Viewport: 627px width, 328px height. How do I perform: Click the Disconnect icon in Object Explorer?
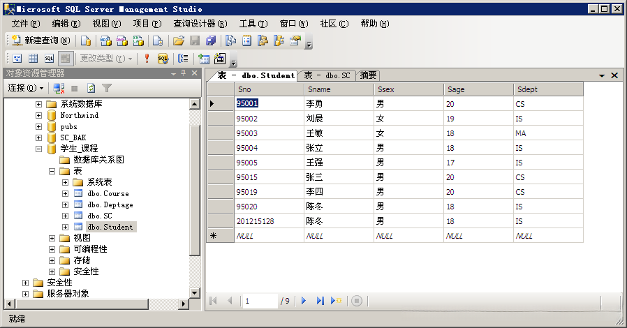59,88
